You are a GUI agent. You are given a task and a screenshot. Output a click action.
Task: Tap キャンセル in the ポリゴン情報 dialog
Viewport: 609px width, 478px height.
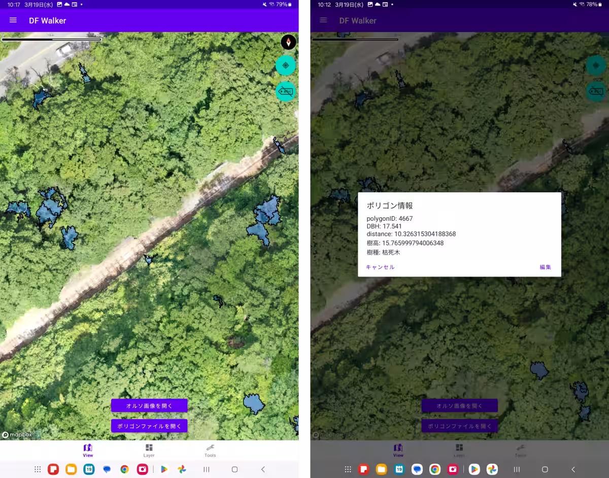(x=380, y=267)
